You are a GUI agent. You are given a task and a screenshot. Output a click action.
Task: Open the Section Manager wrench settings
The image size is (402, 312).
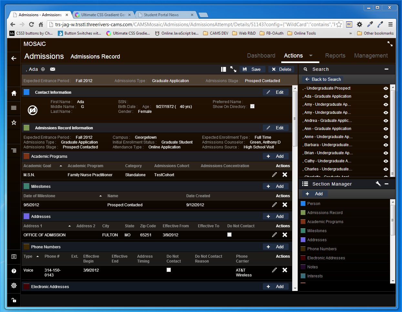click(x=378, y=184)
